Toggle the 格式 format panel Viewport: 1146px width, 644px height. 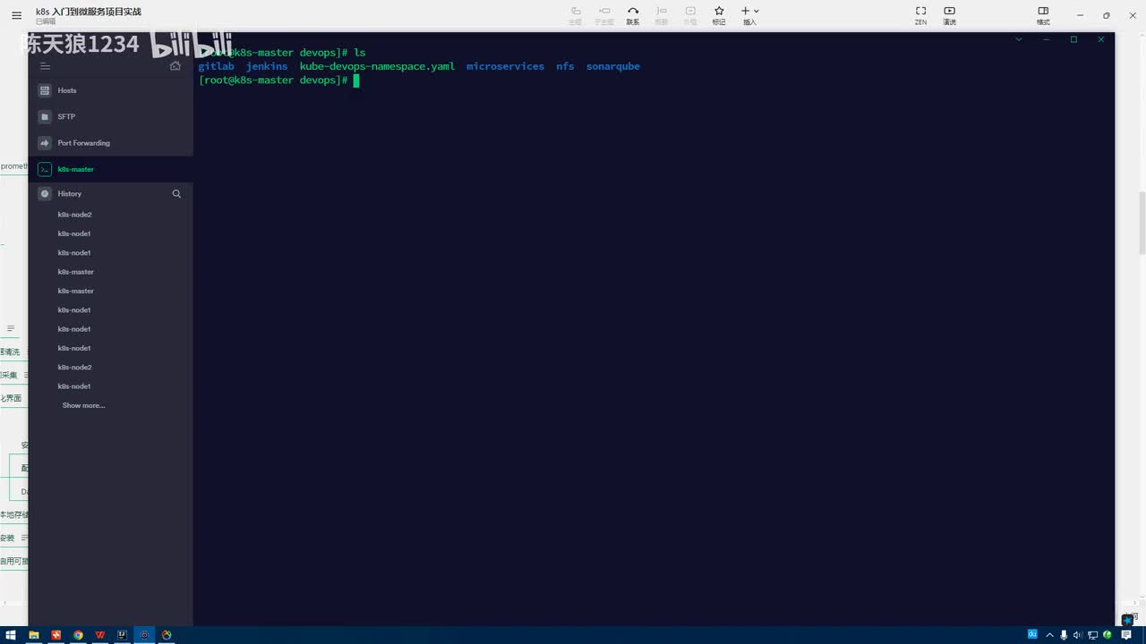[1043, 15]
